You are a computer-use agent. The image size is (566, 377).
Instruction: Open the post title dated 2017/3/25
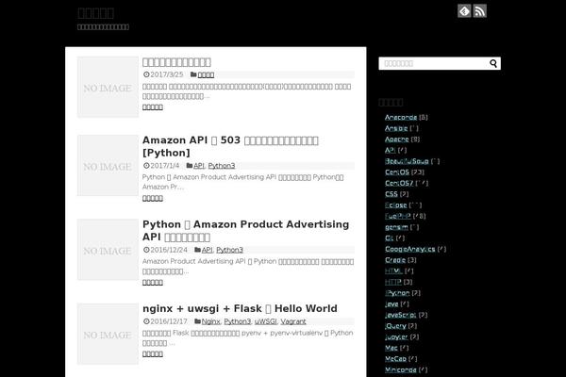176,62
